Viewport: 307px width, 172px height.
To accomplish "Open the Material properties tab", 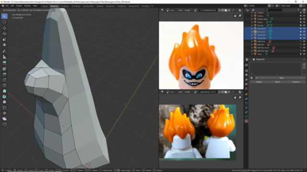I will [246, 121].
